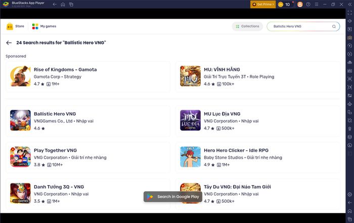The width and height of the screenshot is (354, 223).
Task: Go back using arrow beside search results
Action: tap(9, 42)
